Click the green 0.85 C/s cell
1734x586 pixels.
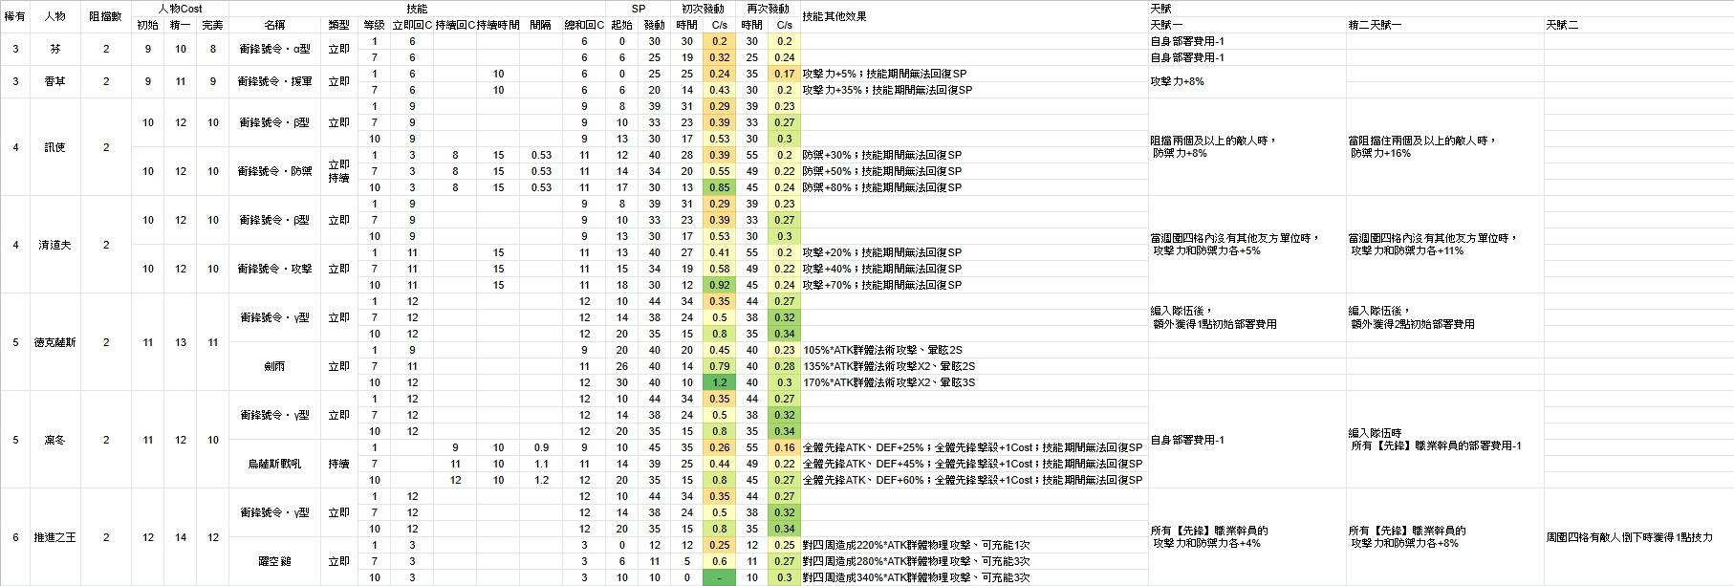(719, 187)
